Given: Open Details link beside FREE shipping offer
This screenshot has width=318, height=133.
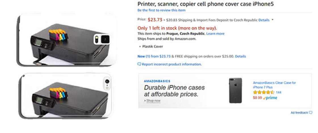Looking at the screenshot, I should [240, 56].
